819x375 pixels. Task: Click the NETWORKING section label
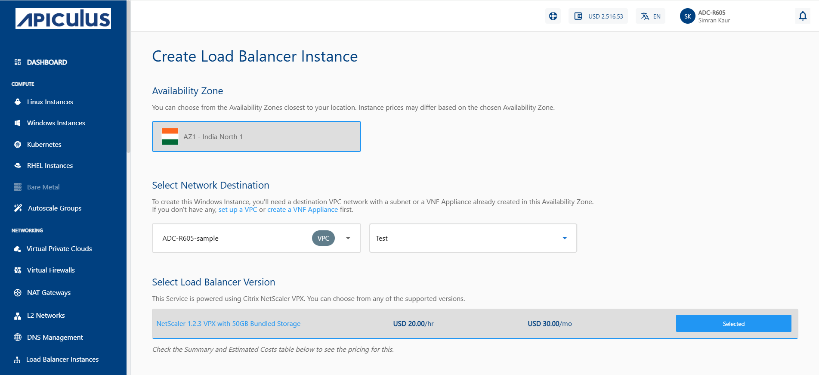pyautogui.click(x=27, y=230)
